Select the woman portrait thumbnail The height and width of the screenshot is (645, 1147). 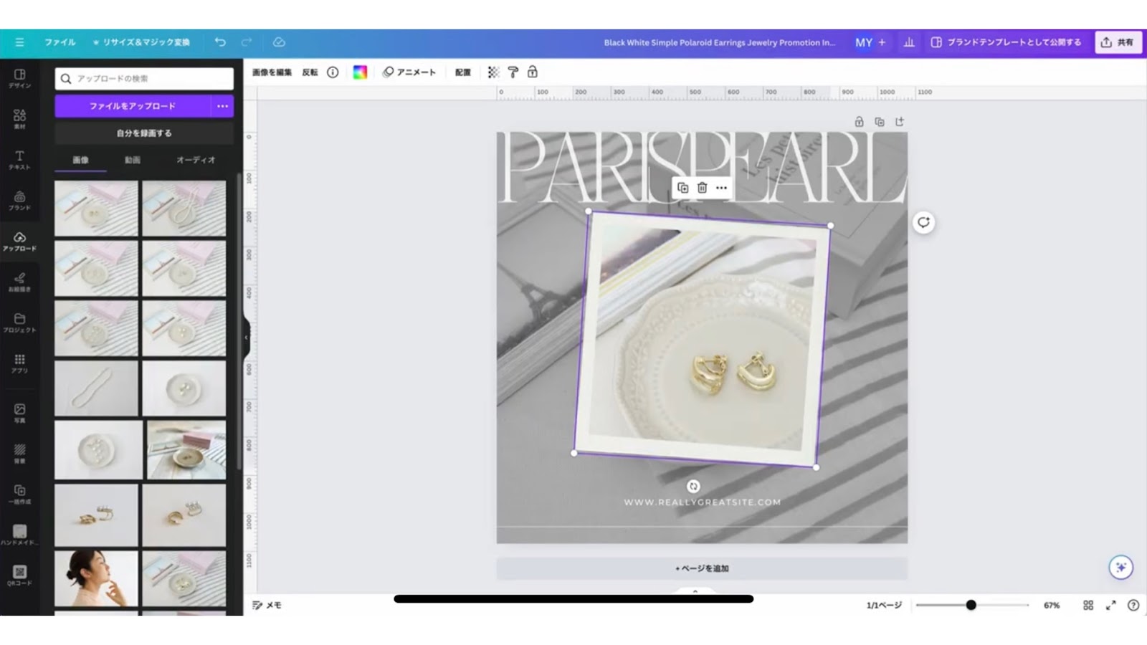click(x=96, y=578)
